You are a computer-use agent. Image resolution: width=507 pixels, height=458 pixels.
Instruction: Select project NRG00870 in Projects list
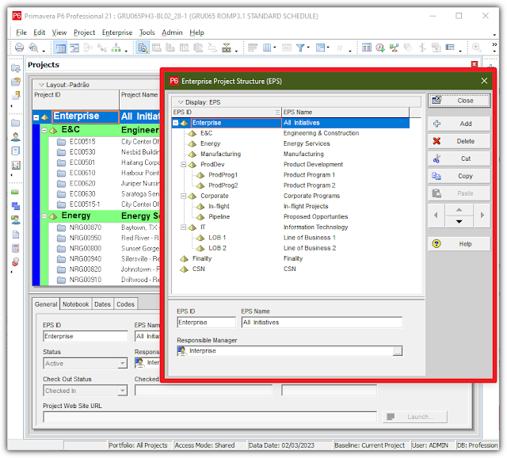pyautogui.click(x=86, y=227)
